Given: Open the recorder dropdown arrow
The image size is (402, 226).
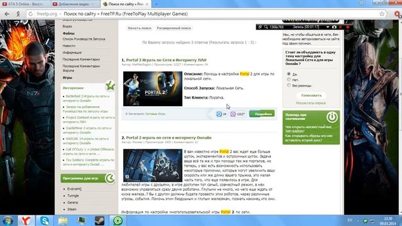Looking at the screenshot, I should (328, 27).
